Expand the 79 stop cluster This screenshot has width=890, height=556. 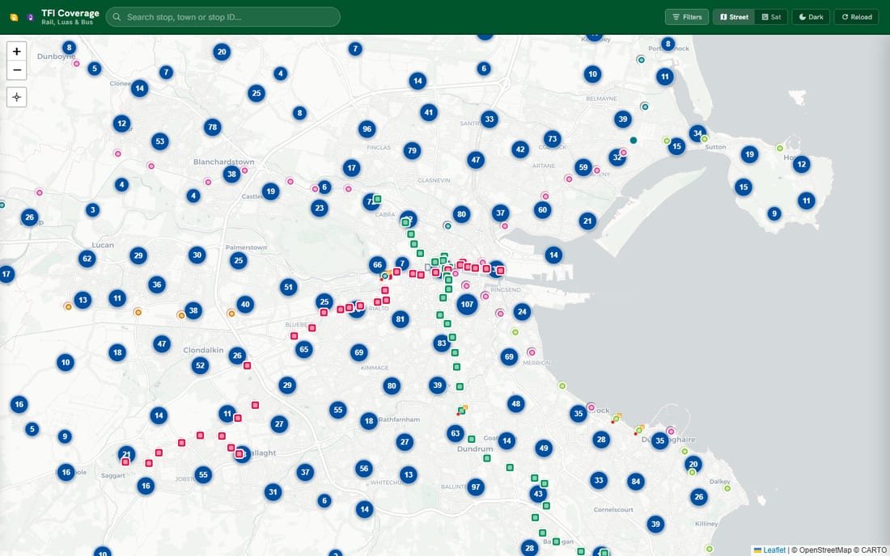[412, 151]
